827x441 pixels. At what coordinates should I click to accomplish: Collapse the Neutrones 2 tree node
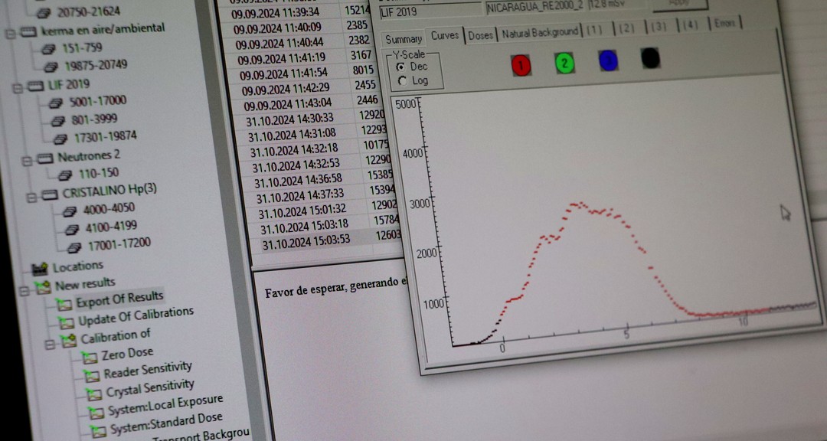coord(26,161)
